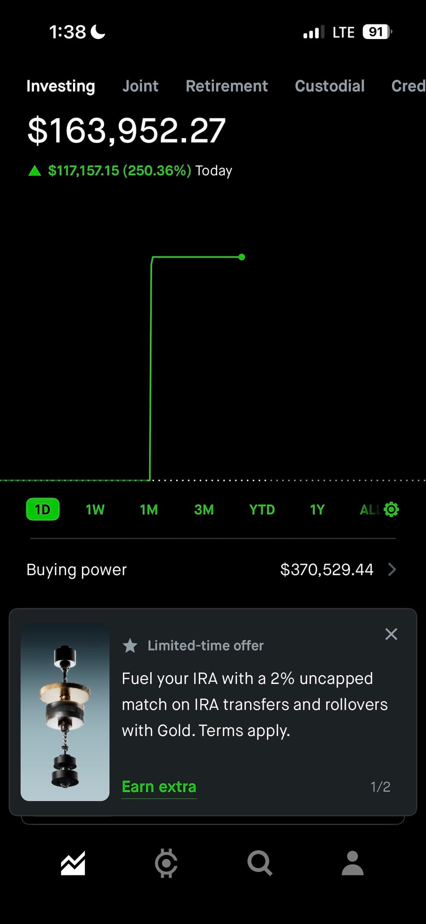Tap the search magnifier icon
Viewport: 426px width, 924px height.
pyautogui.click(x=260, y=863)
